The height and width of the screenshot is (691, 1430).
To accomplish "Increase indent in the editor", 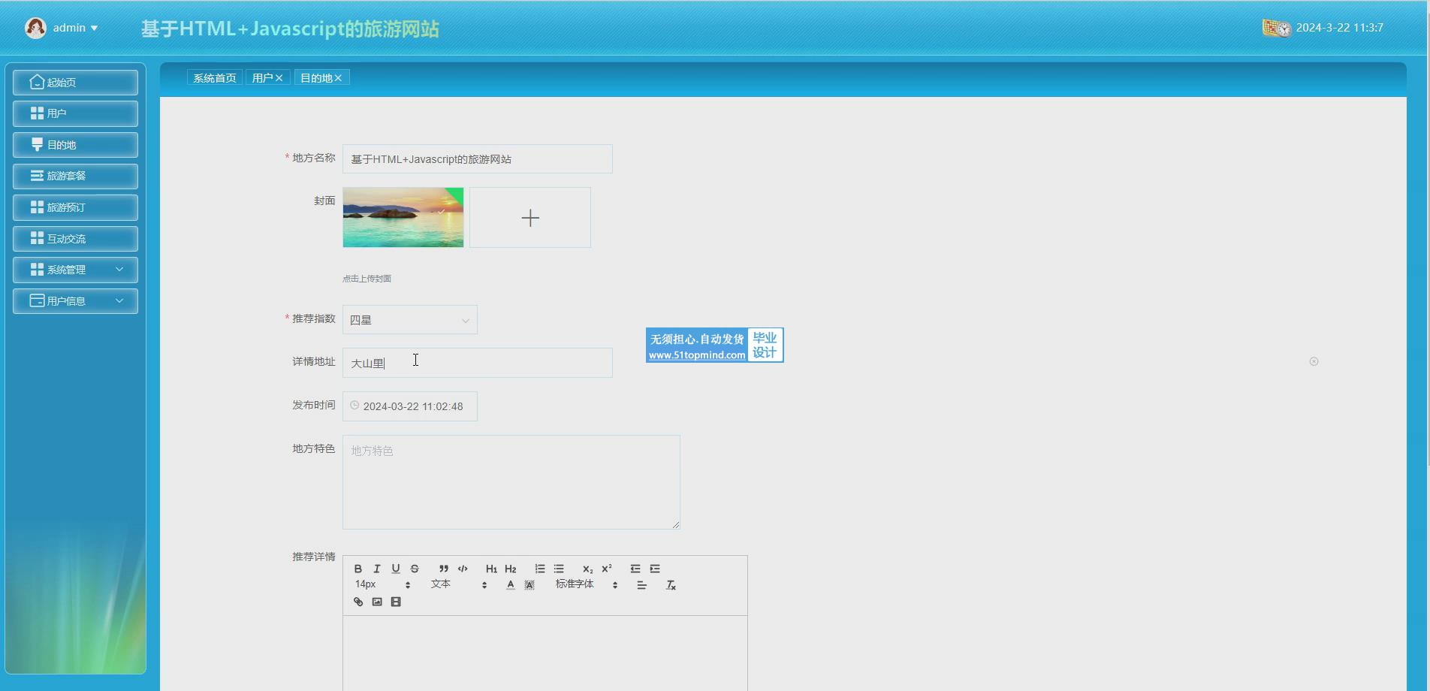I will 655,569.
